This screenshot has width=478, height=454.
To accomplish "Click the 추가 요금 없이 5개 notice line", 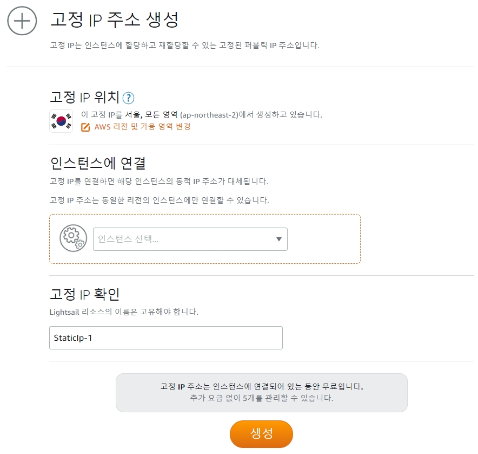I will [262, 398].
